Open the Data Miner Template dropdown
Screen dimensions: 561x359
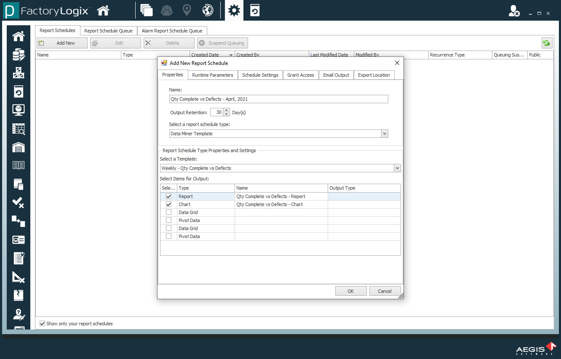[385, 133]
